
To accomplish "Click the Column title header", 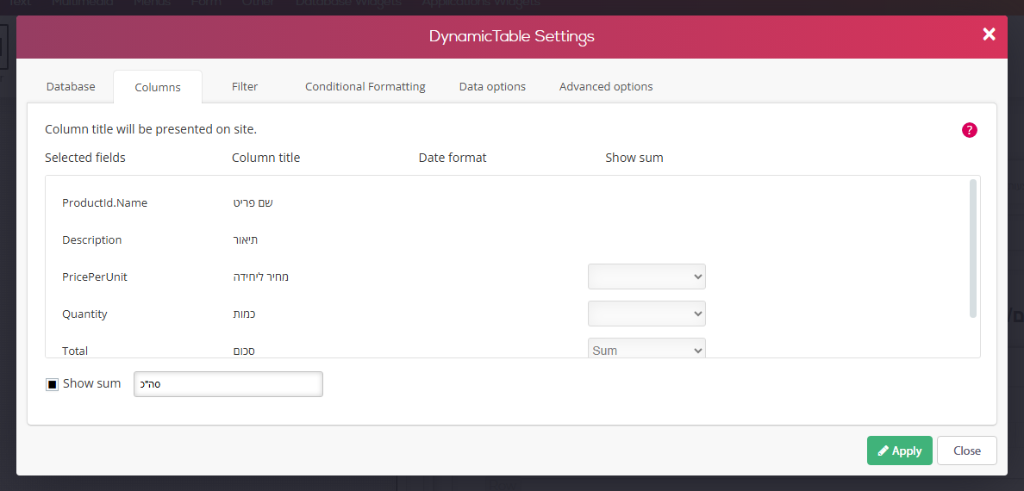I will coord(265,158).
